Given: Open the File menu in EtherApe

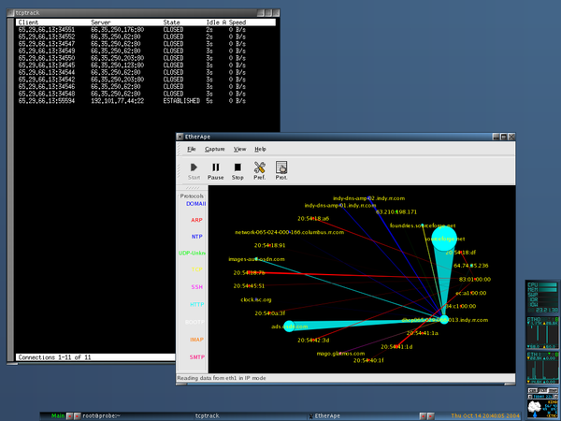Looking at the screenshot, I should 192,149.
